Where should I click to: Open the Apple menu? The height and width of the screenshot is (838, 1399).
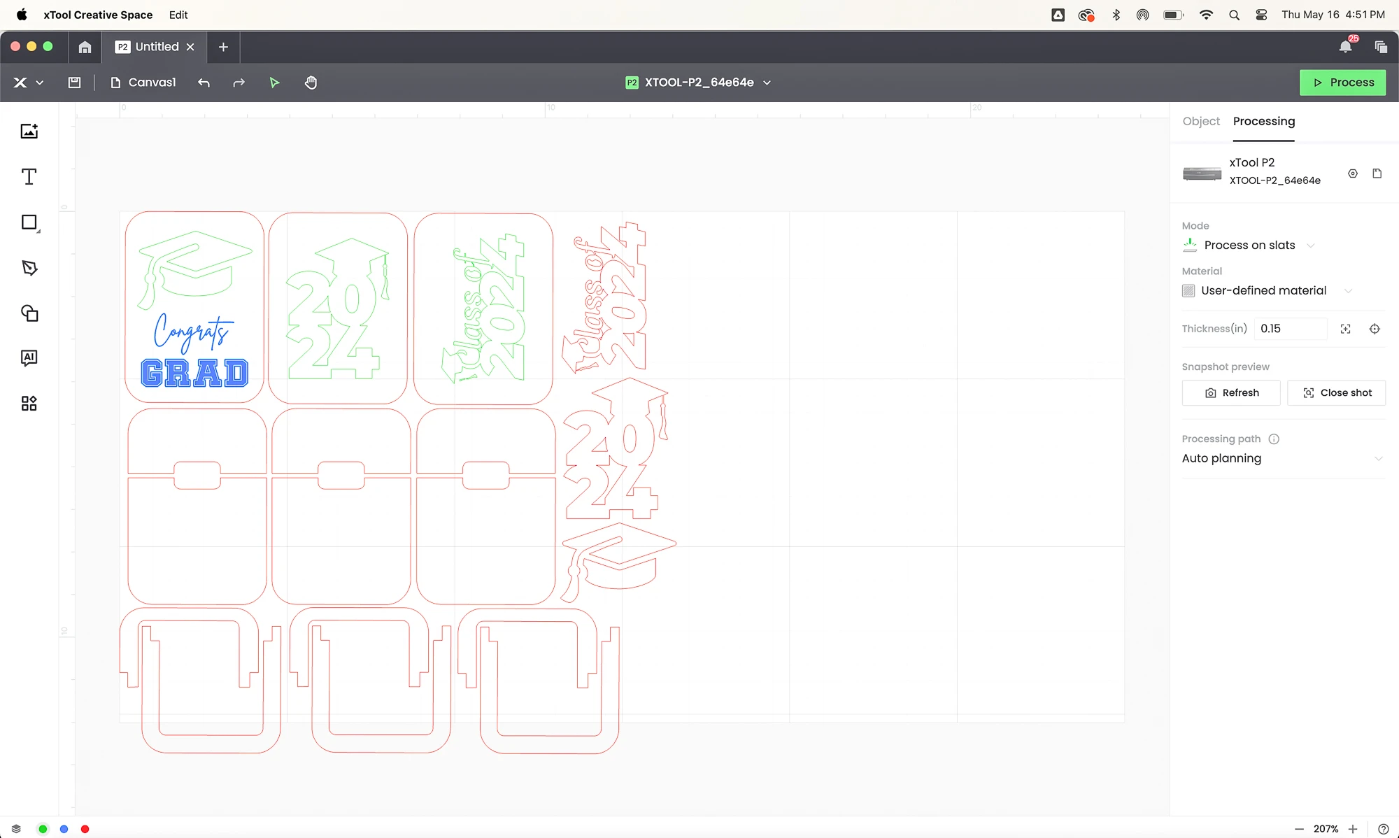pyautogui.click(x=22, y=15)
